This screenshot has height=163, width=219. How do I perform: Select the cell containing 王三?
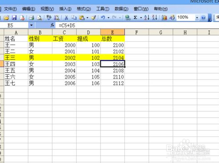coord(16,57)
